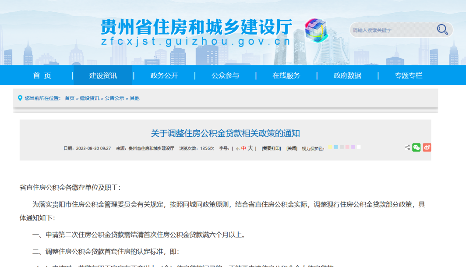Viewport: 466px width, 267px height.
Task: Open the 政务公开 navigation menu
Action: coord(164,75)
